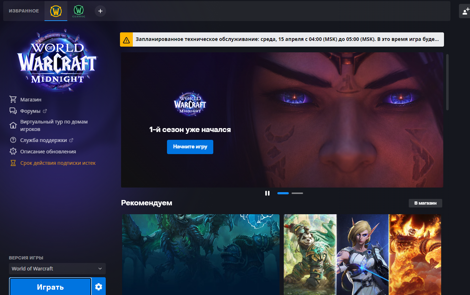The height and width of the screenshot is (295, 470).
Task: Select the second carousel slide indicator
Action: coord(297,193)
